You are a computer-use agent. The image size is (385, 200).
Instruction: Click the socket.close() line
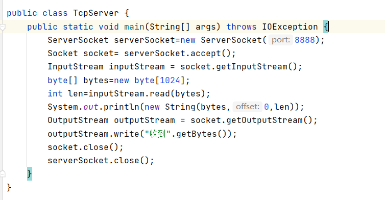point(85,147)
